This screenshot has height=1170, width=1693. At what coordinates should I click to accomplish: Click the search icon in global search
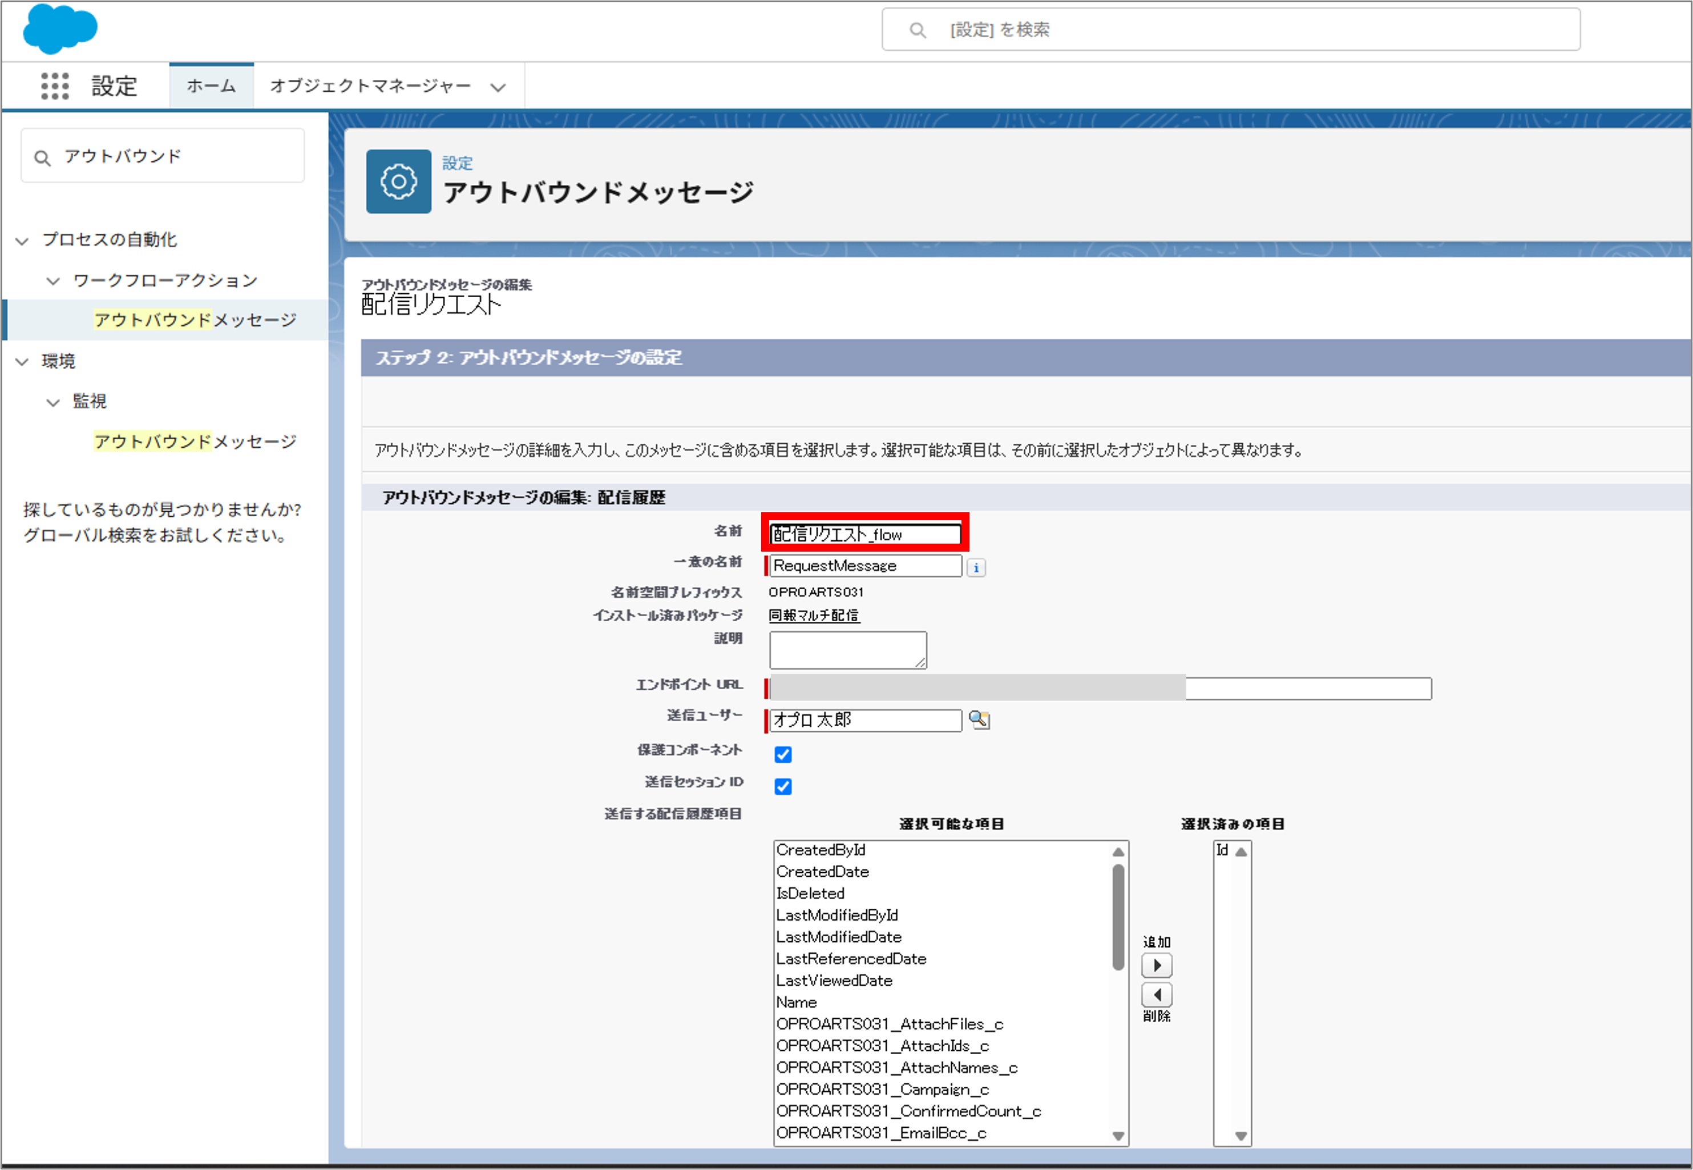[x=917, y=30]
